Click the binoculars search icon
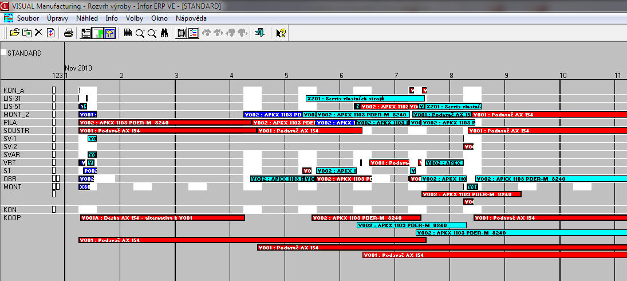This screenshot has height=281, width=627. click(164, 33)
